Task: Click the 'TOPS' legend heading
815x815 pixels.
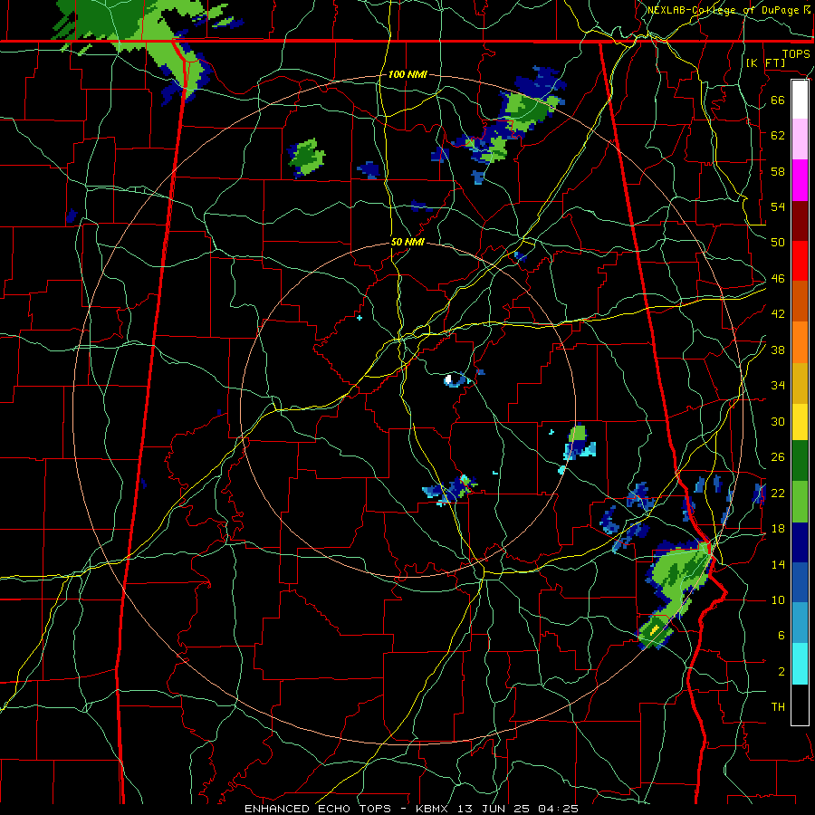Action: click(x=796, y=53)
